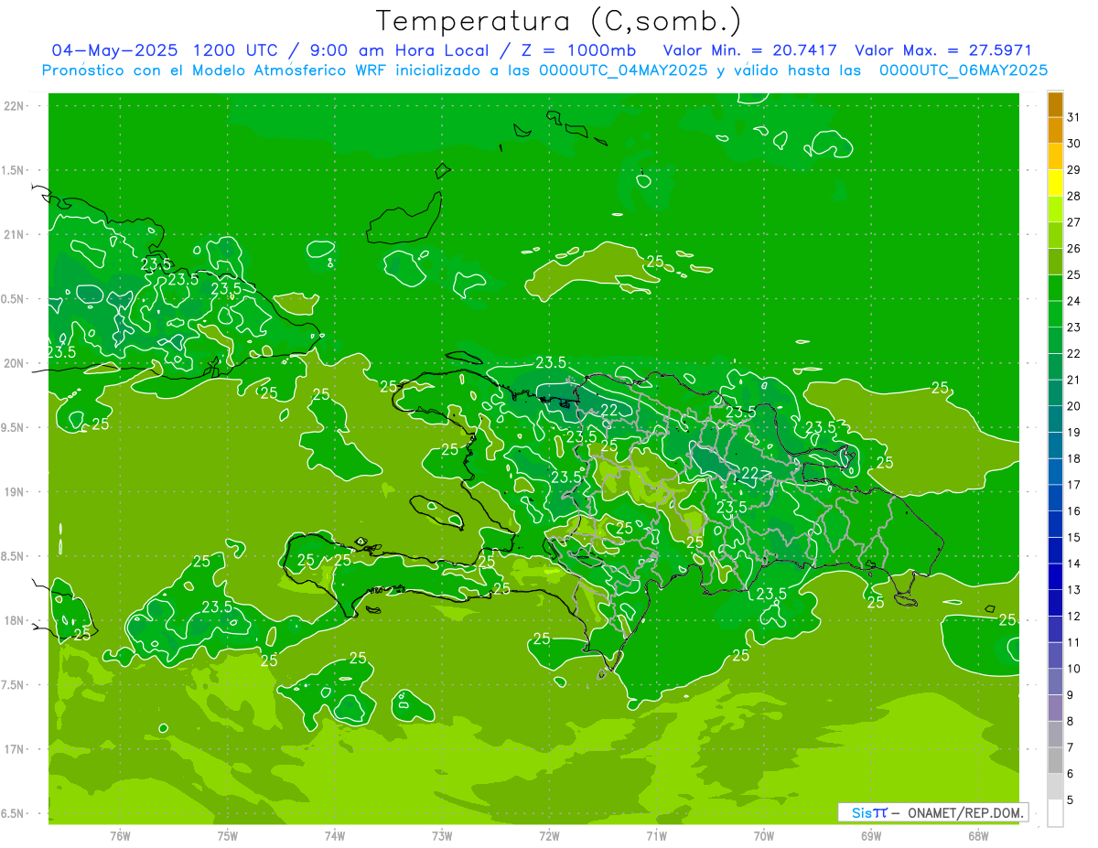The image size is (1098, 848).
Task: Click the '70W' longitude label
Action: pyautogui.click(x=764, y=835)
